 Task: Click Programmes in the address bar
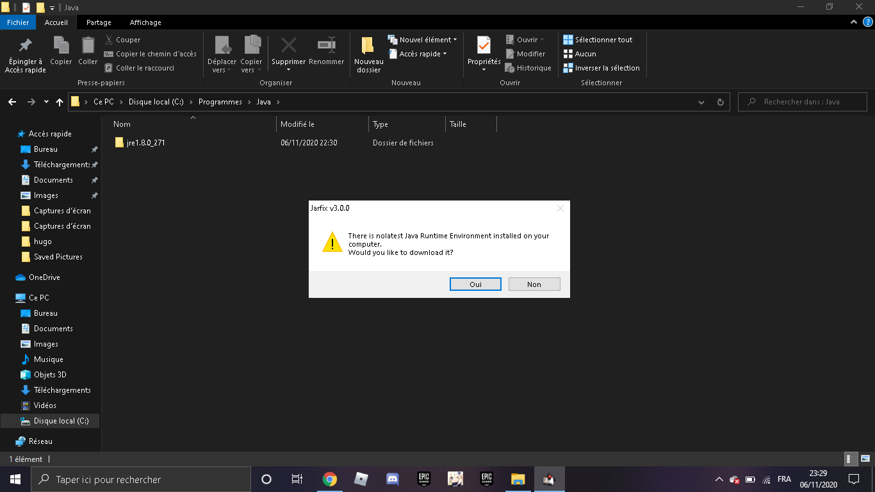220,102
